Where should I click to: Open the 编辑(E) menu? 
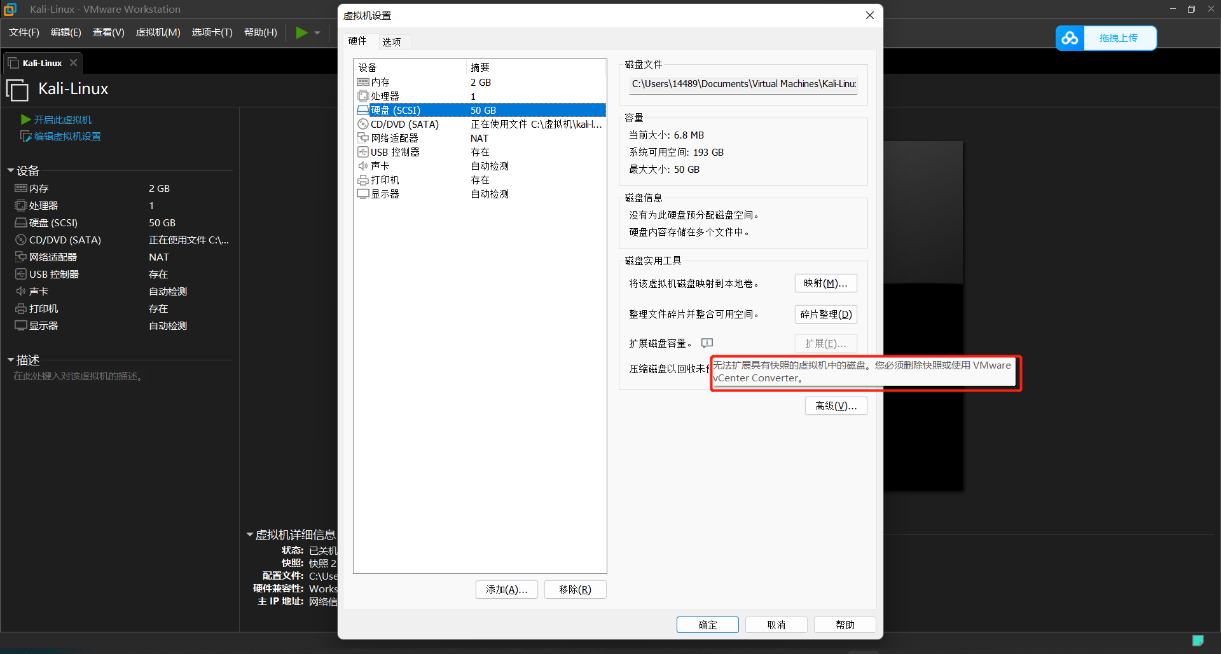(66, 32)
